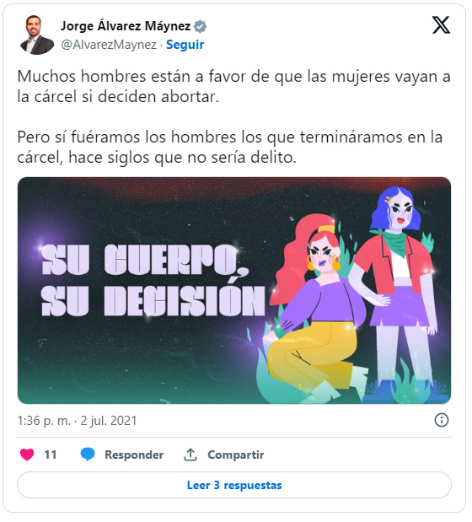Open the Jorge Álvarez Máynez display name
472x522 pixels.
(126, 26)
